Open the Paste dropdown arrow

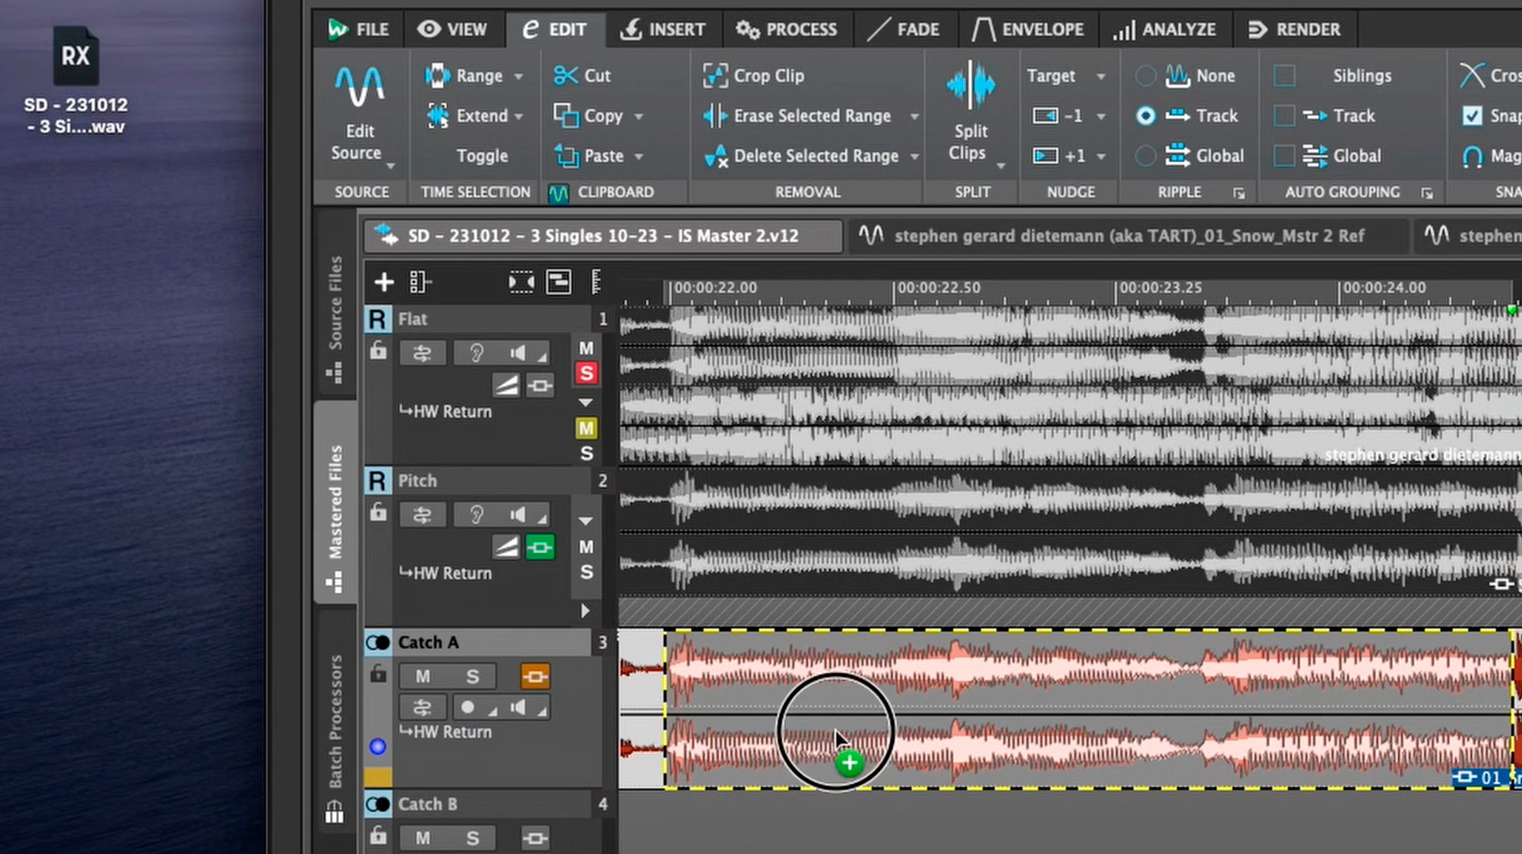[639, 156]
